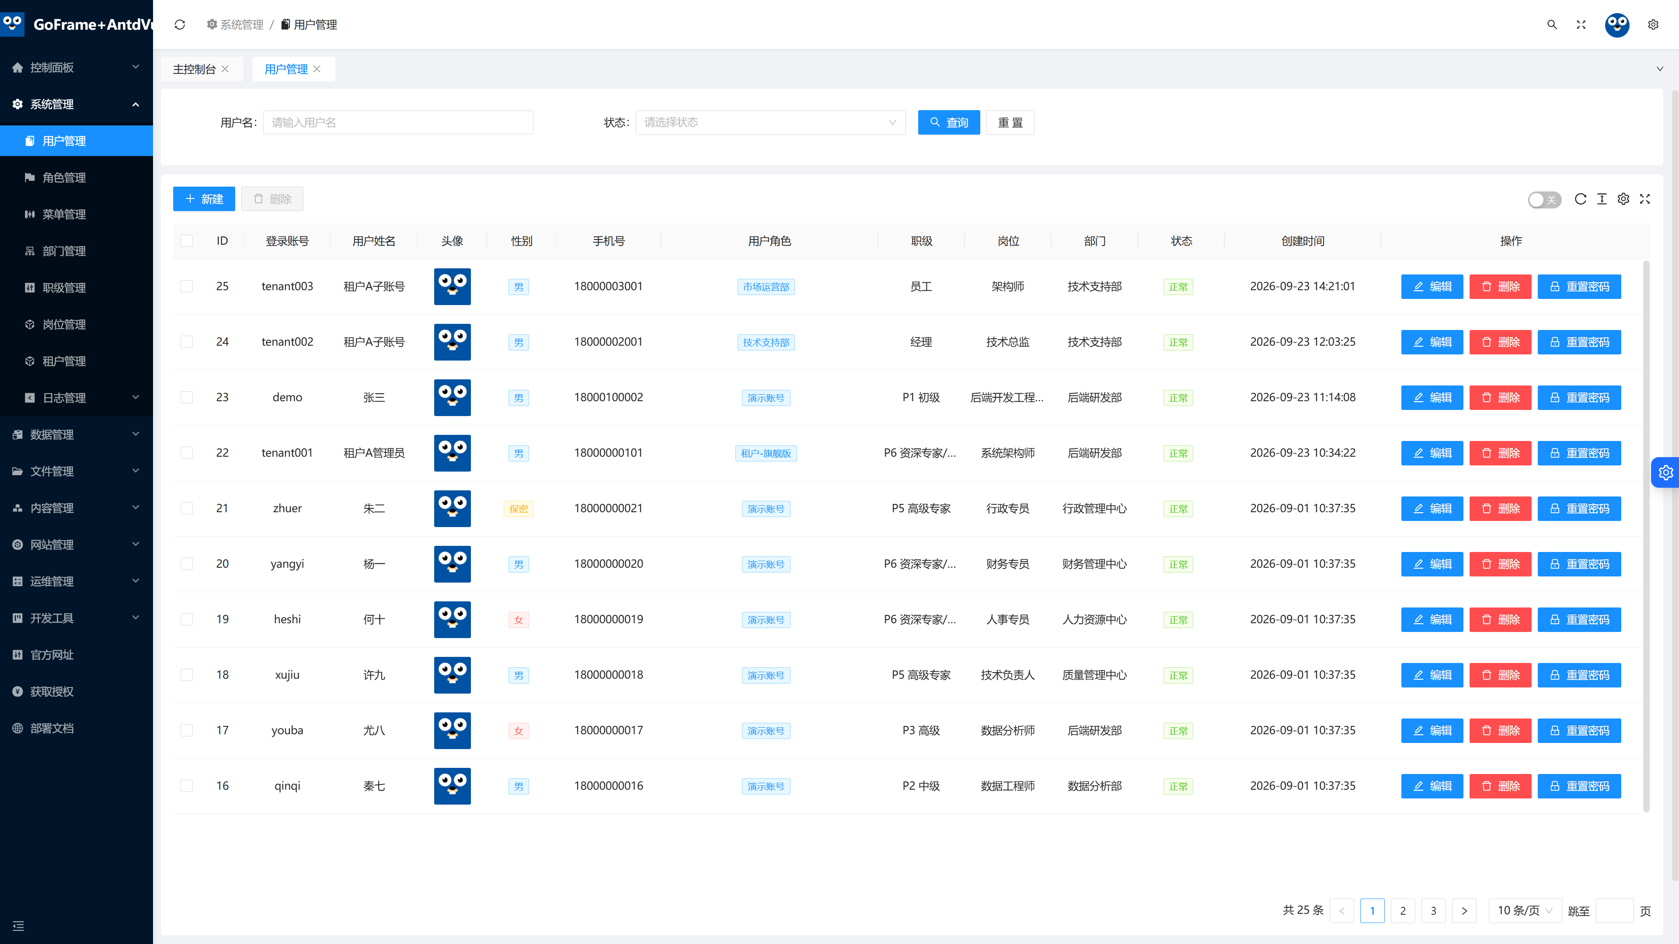Open table density setting icon
The width and height of the screenshot is (1679, 944).
tap(1602, 199)
